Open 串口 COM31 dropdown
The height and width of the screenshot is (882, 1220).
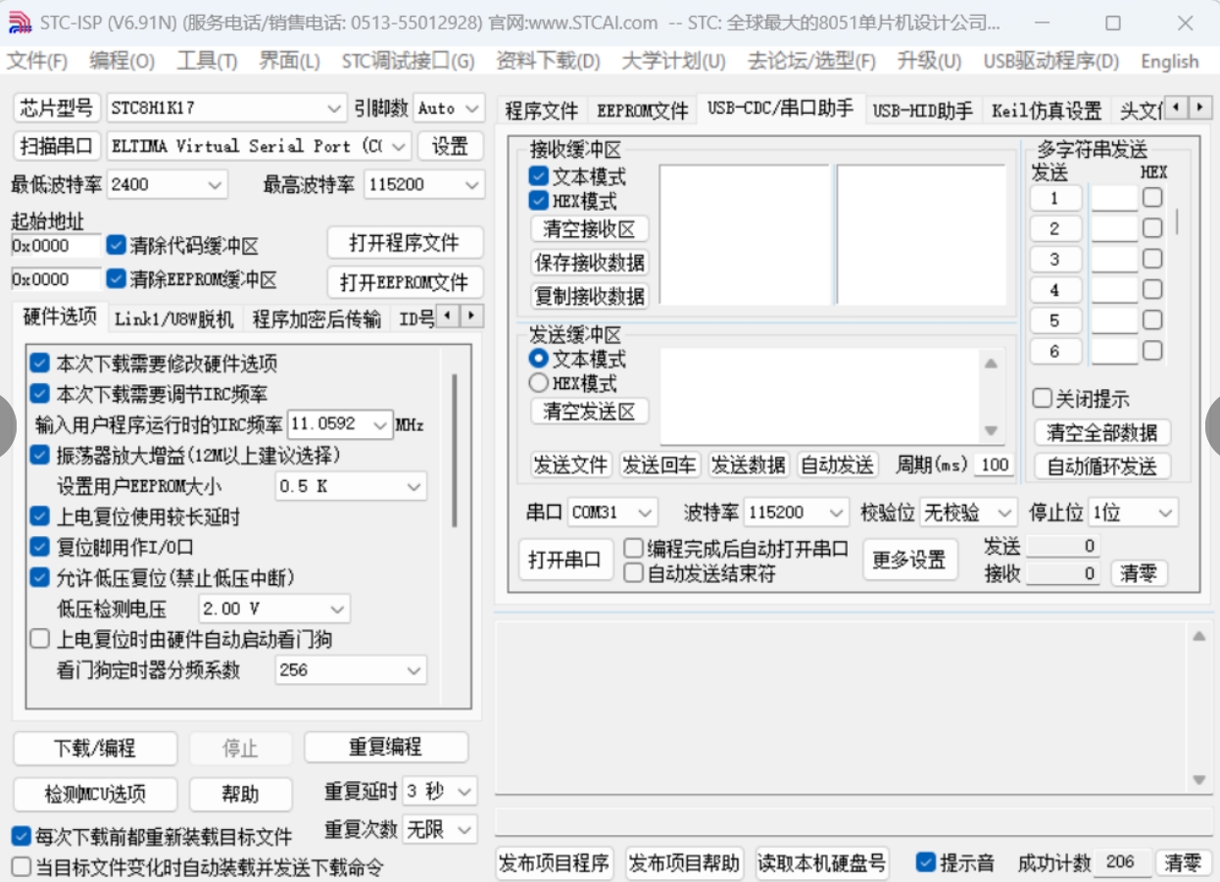point(612,513)
